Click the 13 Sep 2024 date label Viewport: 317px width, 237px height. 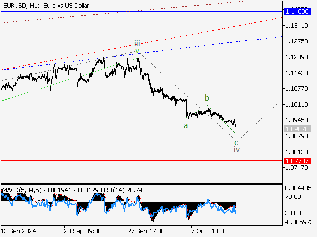click(19, 231)
